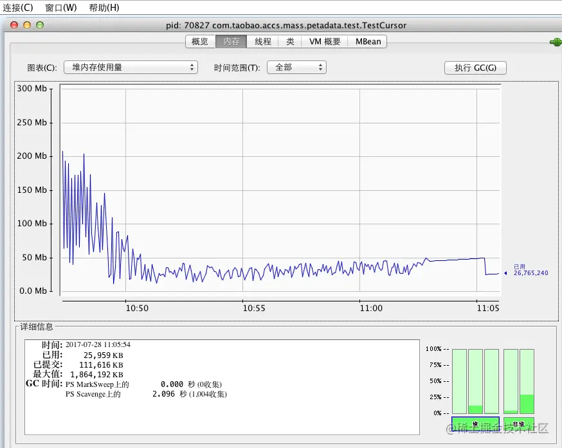Toggle the 非堆 non-heap memory pool box
The width and height of the screenshot is (562, 448).
point(519,424)
